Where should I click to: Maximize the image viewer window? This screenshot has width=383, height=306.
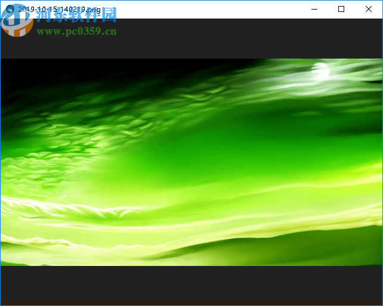(341, 10)
